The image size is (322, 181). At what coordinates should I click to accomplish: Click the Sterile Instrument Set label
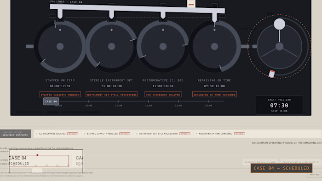coord(111,80)
